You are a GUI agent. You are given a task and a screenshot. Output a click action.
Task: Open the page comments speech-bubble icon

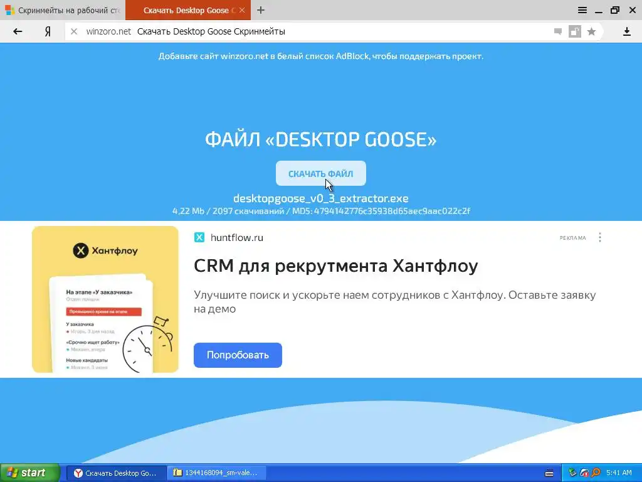click(x=557, y=31)
